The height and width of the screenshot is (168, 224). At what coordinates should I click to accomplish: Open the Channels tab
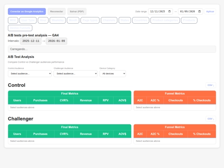pos(109,20)
